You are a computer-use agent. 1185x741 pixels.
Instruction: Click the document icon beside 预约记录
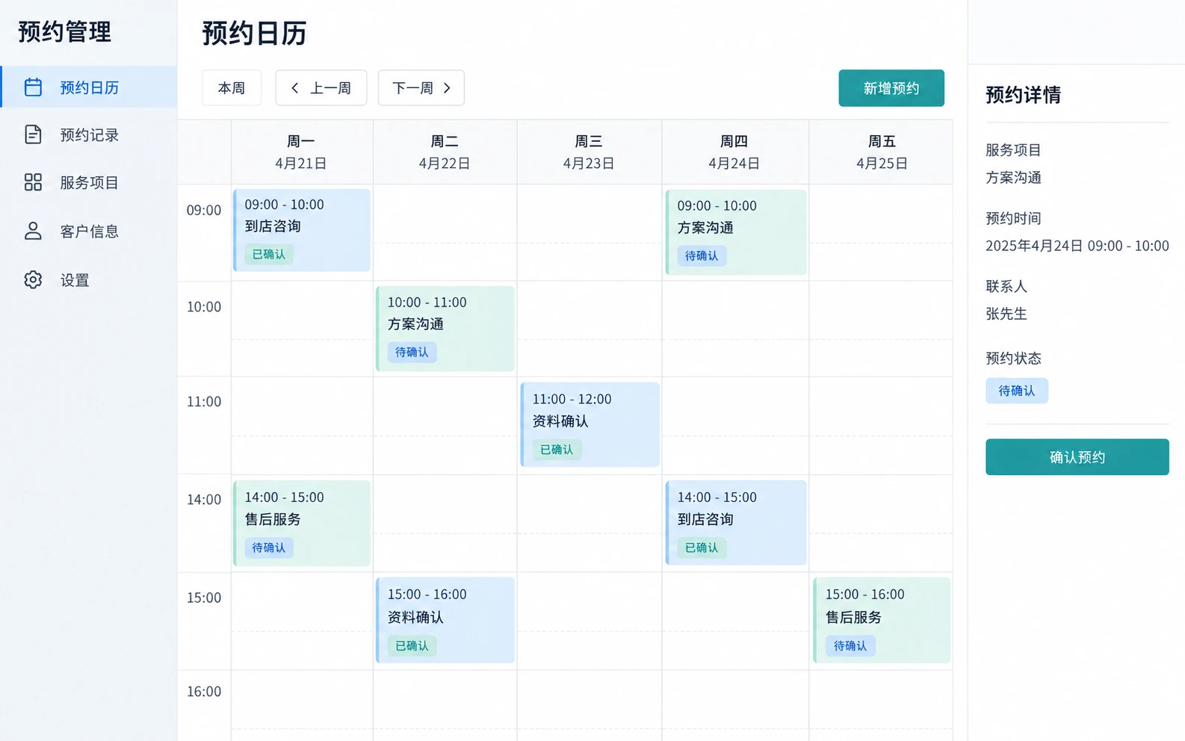point(33,134)
